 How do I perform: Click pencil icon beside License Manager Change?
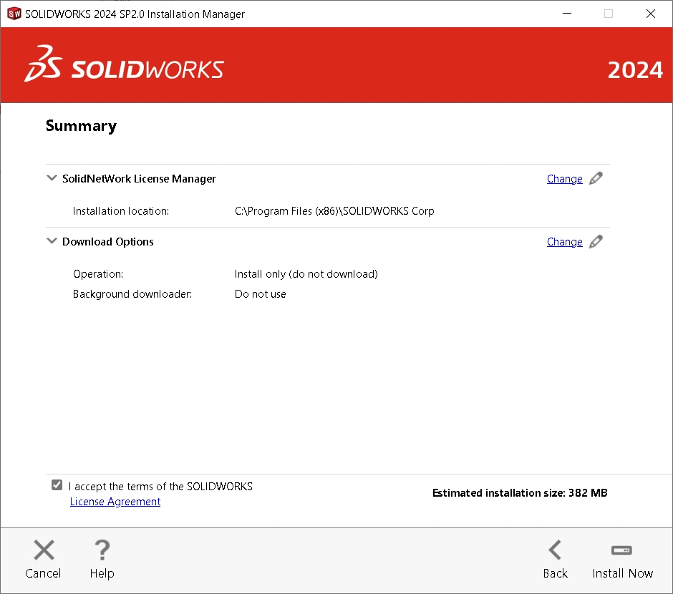click(x=596, y=178)
